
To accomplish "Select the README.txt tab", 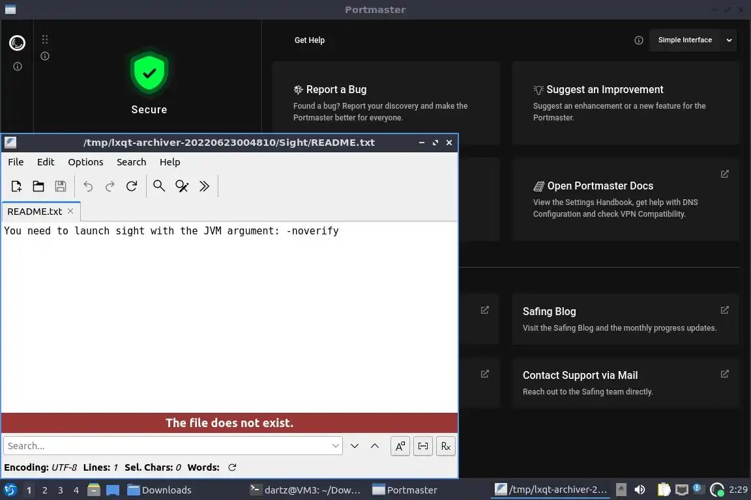I will pos(35,212).
